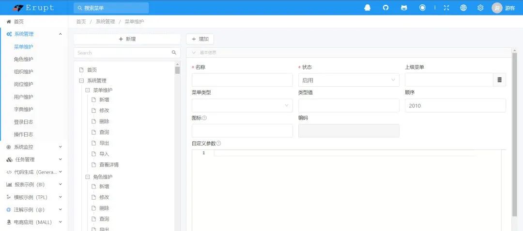Image resolution: width=523 pixels, height=231 pixels.
Task: Open the Gitee cat icon link
Action: (404, 8)
